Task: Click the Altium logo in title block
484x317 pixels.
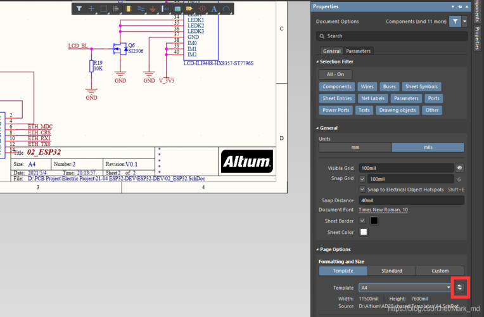Action: coord(247,161)
